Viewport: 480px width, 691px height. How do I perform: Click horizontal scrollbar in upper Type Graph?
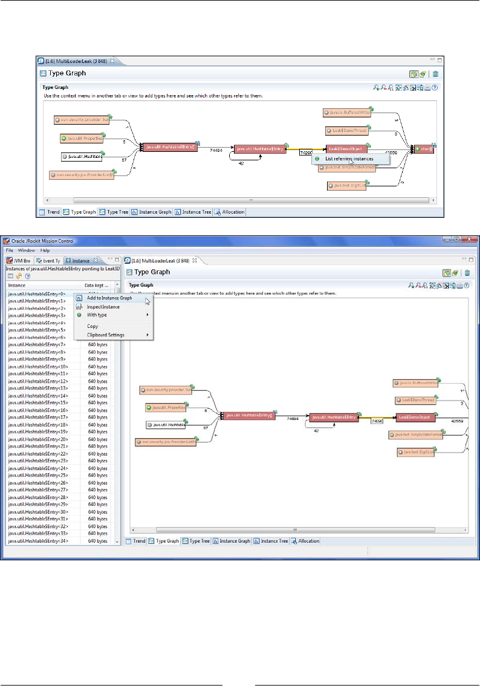[x=250, y=200]
